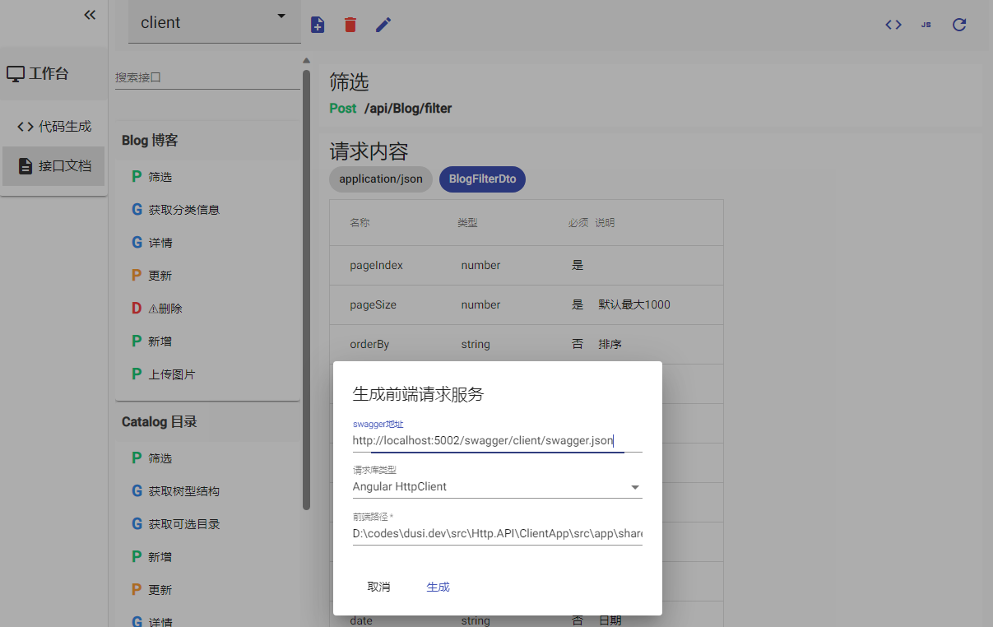This screenshot has height=627, width=993.
Task: Open Blog 详情 GET endpoint
Action: 207,243
